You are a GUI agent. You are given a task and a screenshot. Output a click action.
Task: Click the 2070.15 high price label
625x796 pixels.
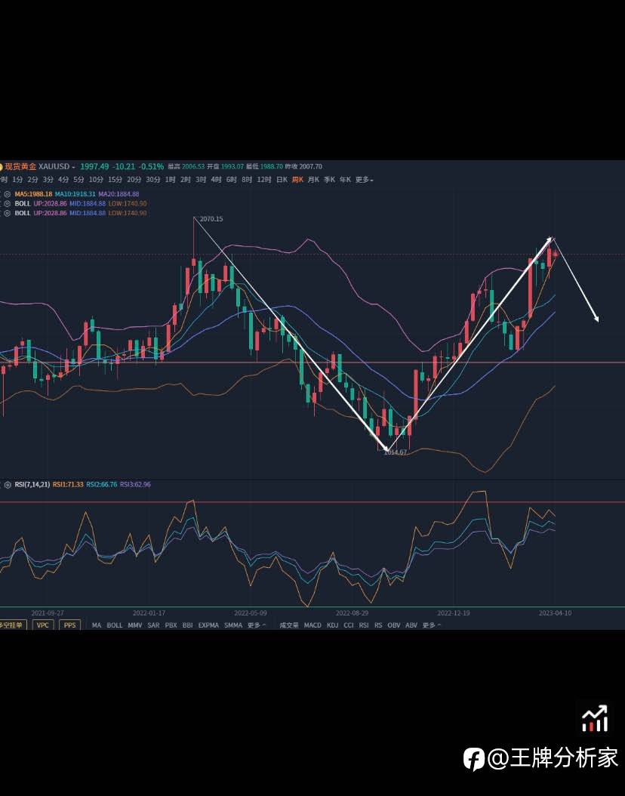coord(211,219)
